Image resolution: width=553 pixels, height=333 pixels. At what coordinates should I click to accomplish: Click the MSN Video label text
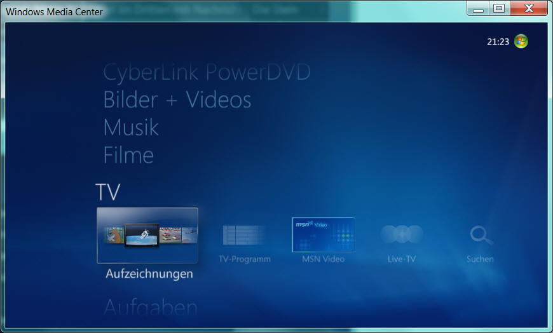click(323, 259)
